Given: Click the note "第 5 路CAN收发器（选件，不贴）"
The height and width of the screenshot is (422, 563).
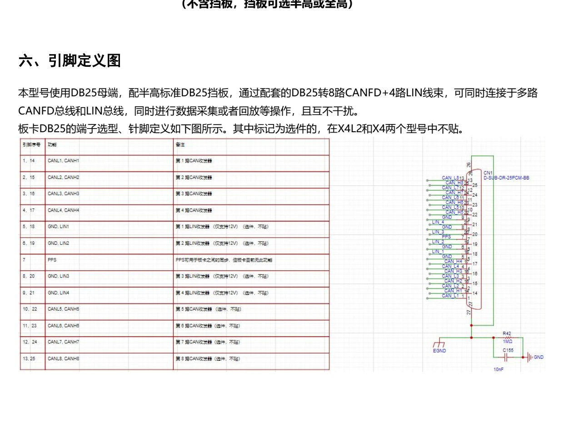Looking at the screenshot, I should tap(208, 309).
